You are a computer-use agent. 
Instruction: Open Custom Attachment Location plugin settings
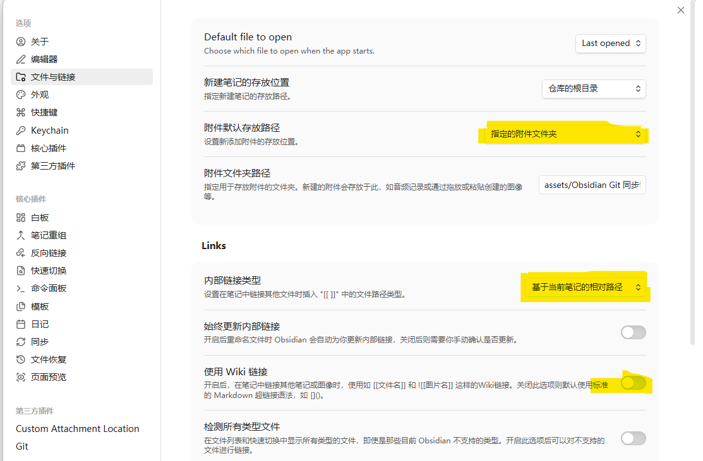coord(77,428)
